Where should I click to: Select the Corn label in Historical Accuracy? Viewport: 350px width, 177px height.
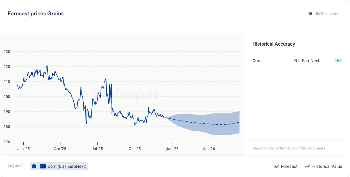257,61
